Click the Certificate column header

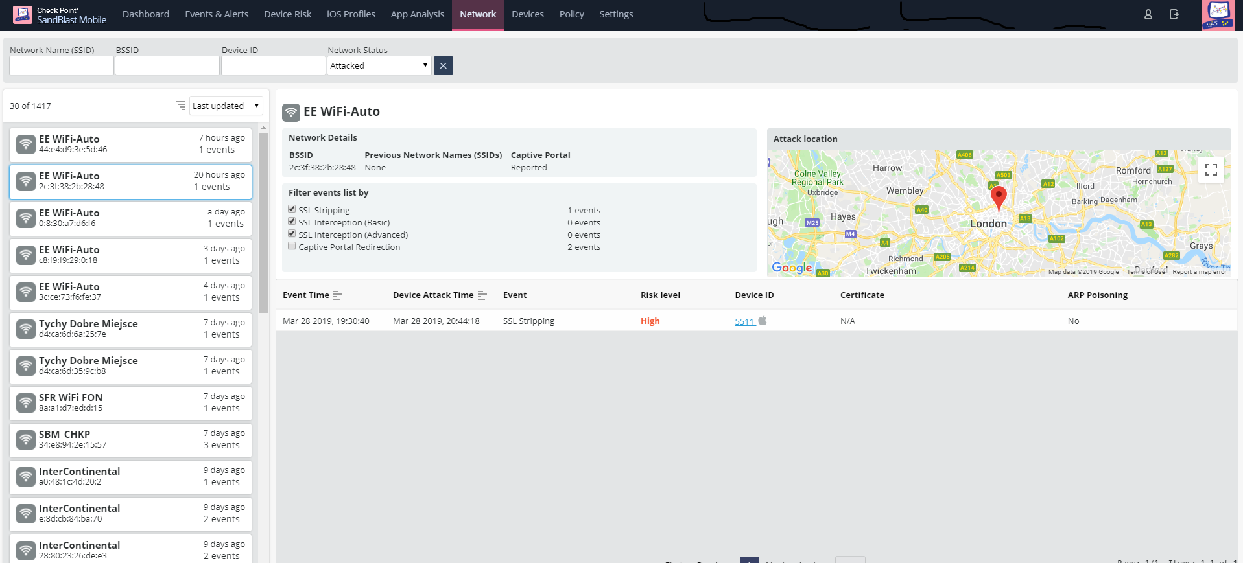[862, 295]
